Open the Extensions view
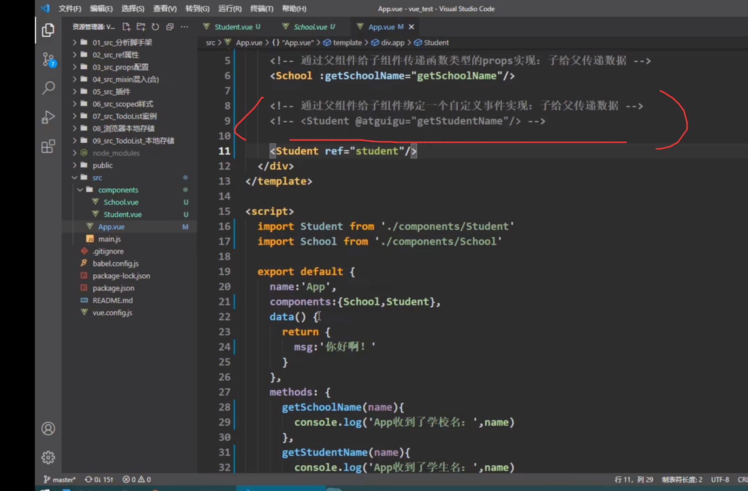Screen dimensions: 748x491 pyautogui.click(x=48, y=146)
